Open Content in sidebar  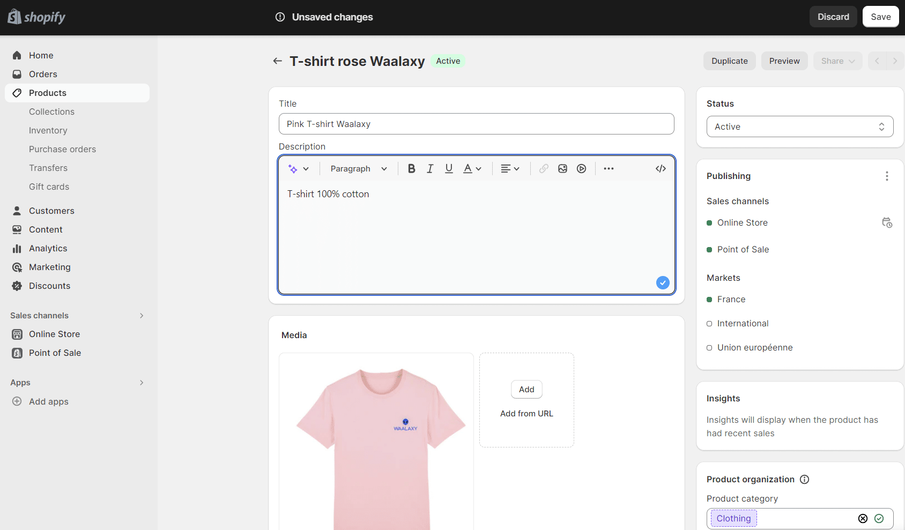tap(77, 229)
